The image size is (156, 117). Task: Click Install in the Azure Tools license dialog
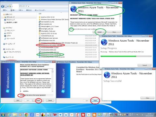tap(99, 32)
